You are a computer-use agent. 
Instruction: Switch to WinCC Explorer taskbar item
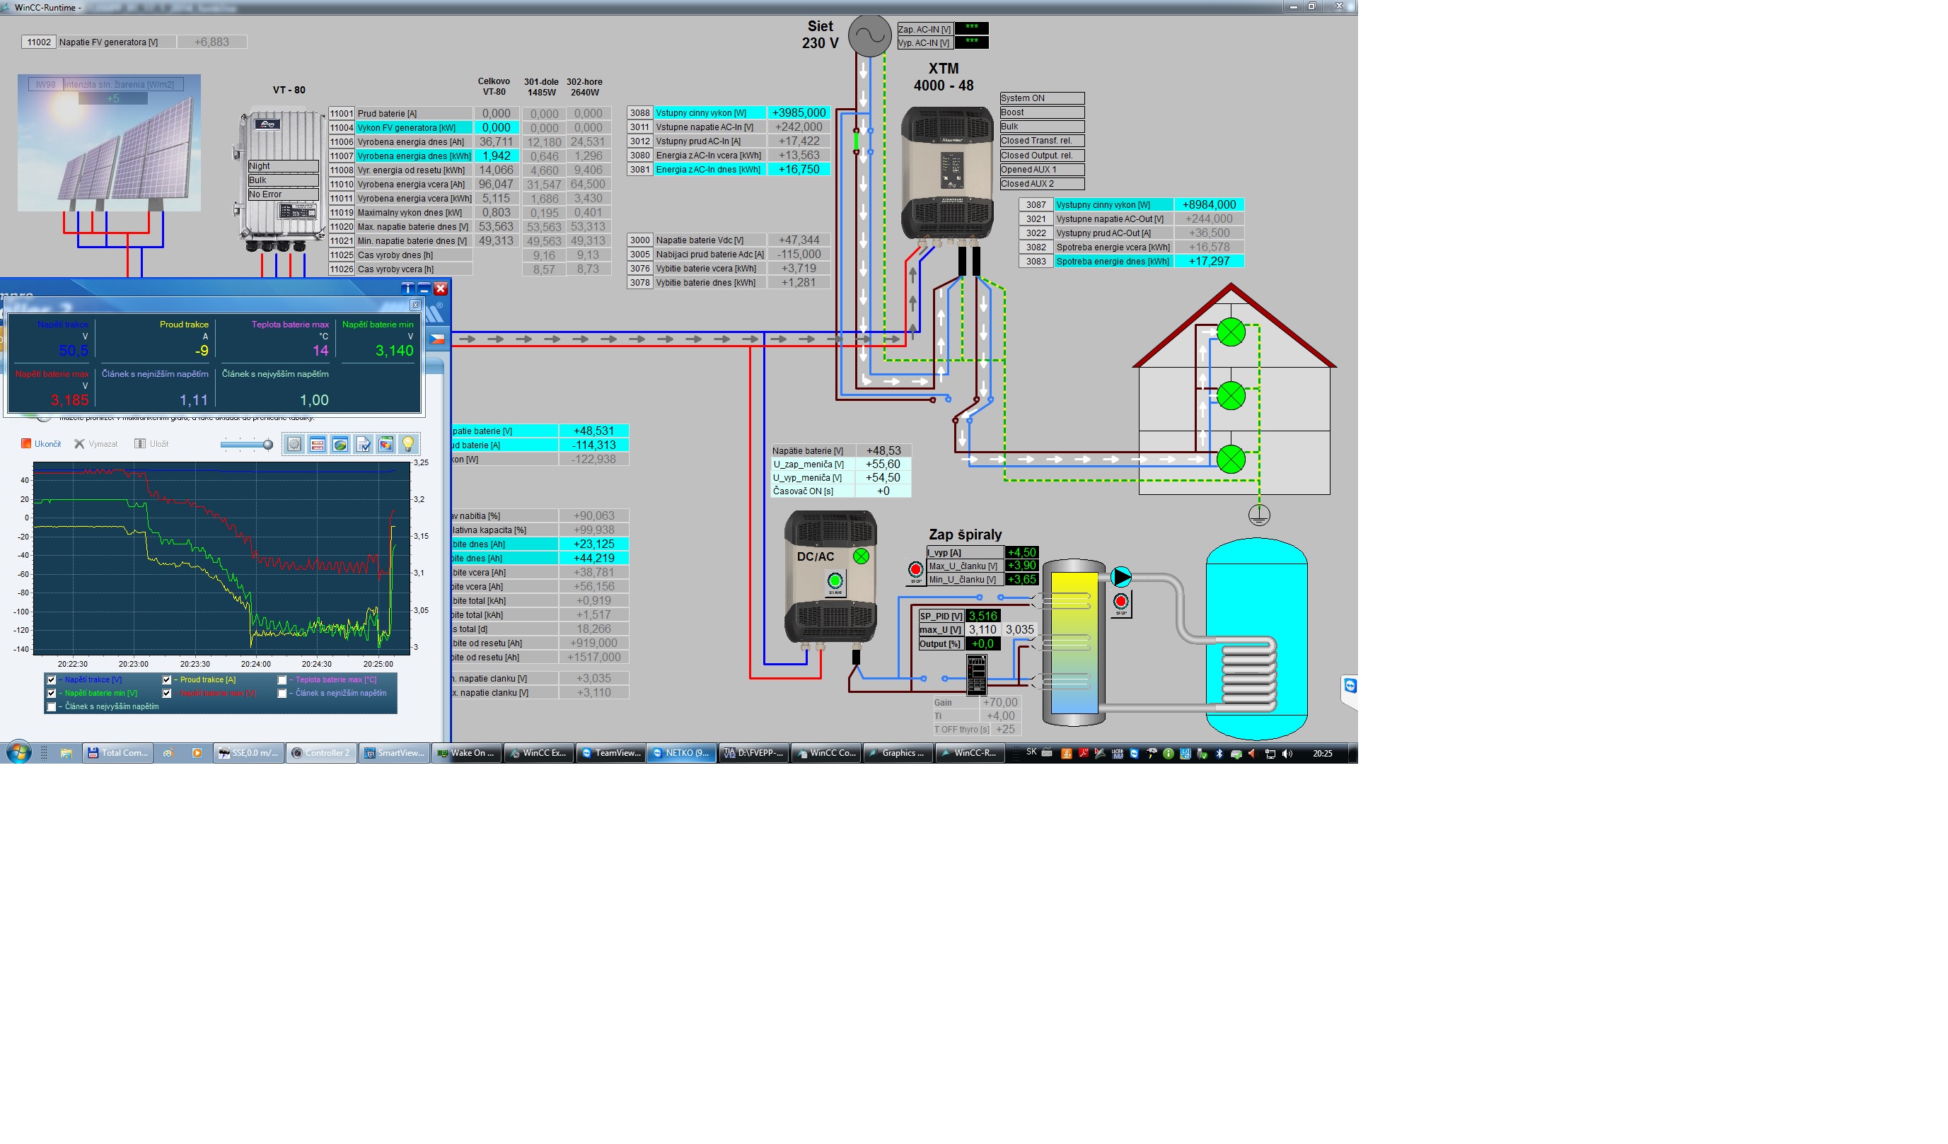click(538, 753)
